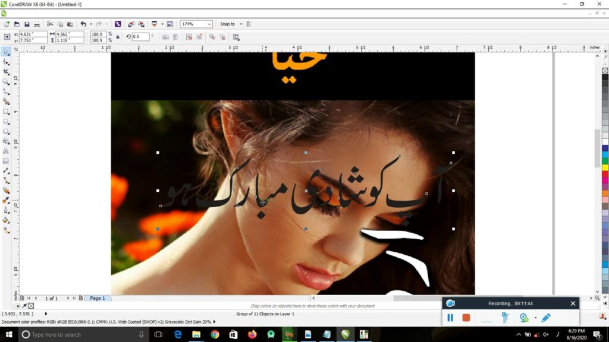Click Search Content toolbar icon
Image resolution: width=609 pixels, height=342 pixels.
tap(118, 24)
